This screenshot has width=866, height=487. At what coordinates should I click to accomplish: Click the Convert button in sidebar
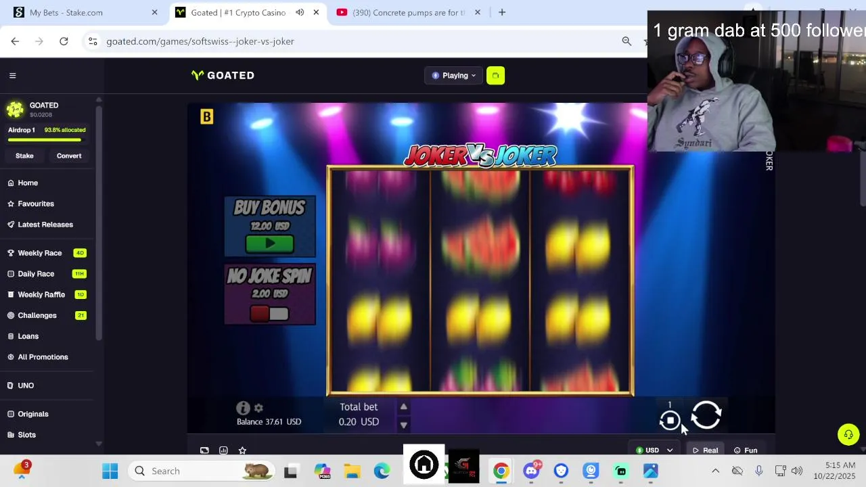tap(69, 156)
